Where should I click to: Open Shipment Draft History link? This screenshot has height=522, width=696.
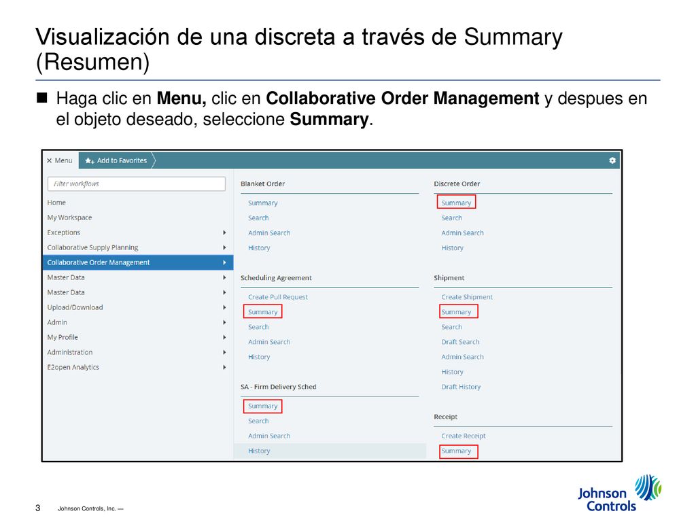point(462,387)
